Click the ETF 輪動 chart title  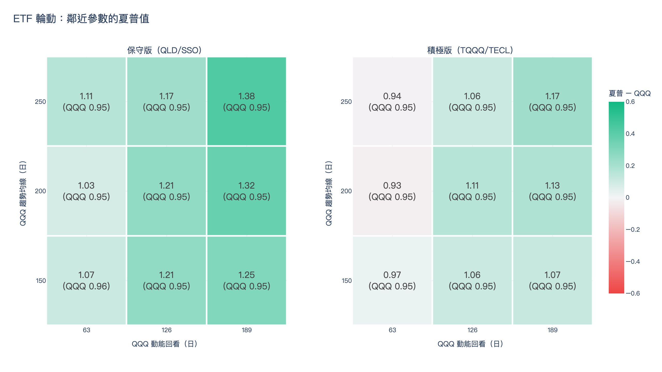pos(81,19)
